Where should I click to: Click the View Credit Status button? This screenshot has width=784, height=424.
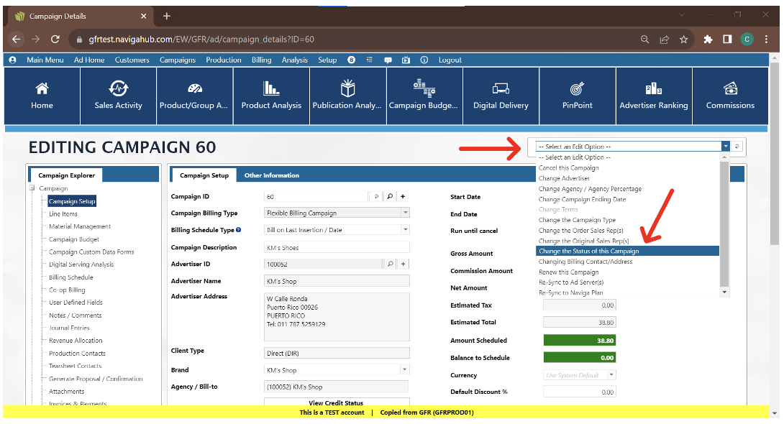pos(336,403)
